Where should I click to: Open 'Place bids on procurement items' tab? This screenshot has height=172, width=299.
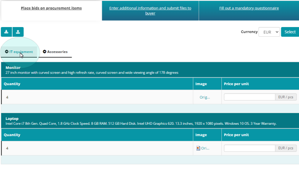click(x=51, y=8)
